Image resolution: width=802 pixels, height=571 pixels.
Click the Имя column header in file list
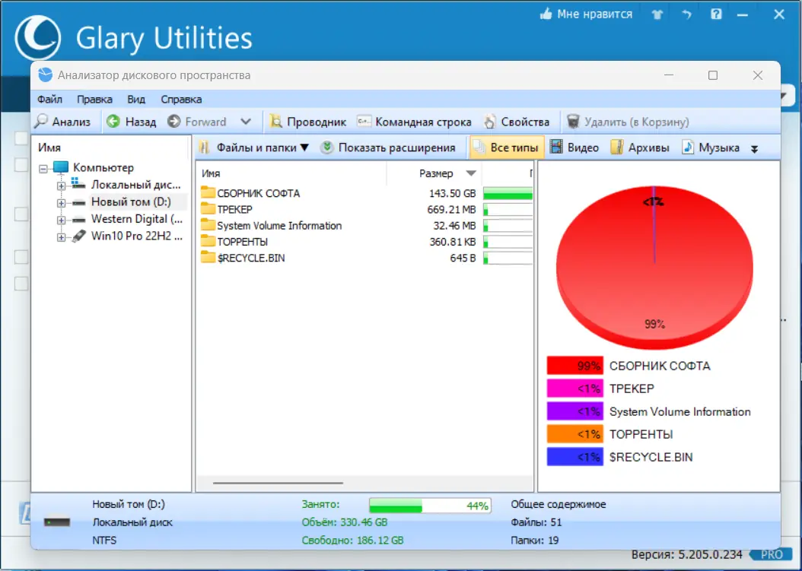click(x=211, y=173)
